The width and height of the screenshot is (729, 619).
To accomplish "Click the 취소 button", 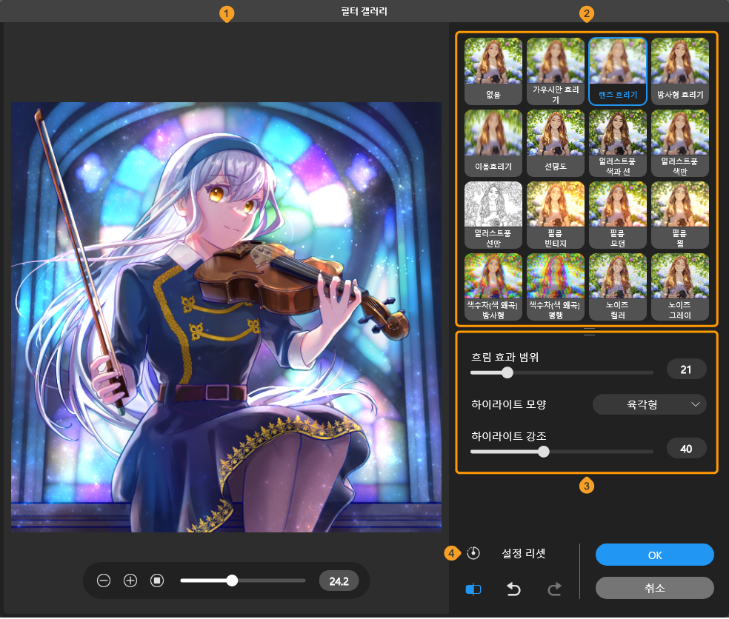I will [x=655, y=588].
